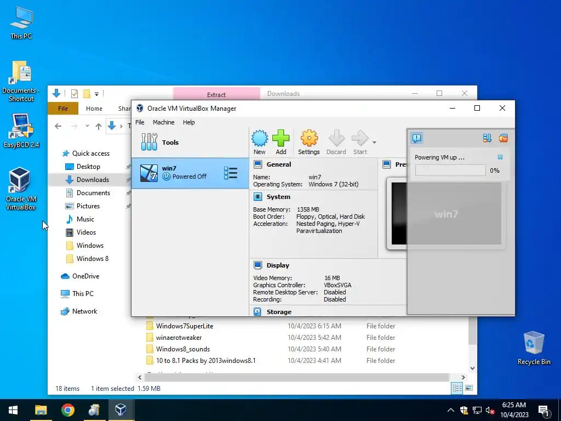Select Pictures in navigation pane

[x=88, y=206]
